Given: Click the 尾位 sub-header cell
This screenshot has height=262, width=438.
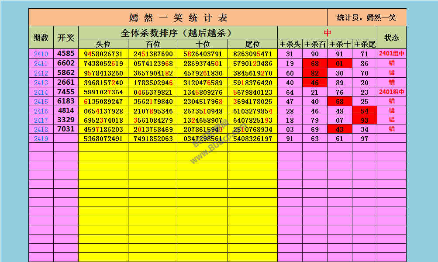Looking at the screenshot, I should [x=252, y=45].
